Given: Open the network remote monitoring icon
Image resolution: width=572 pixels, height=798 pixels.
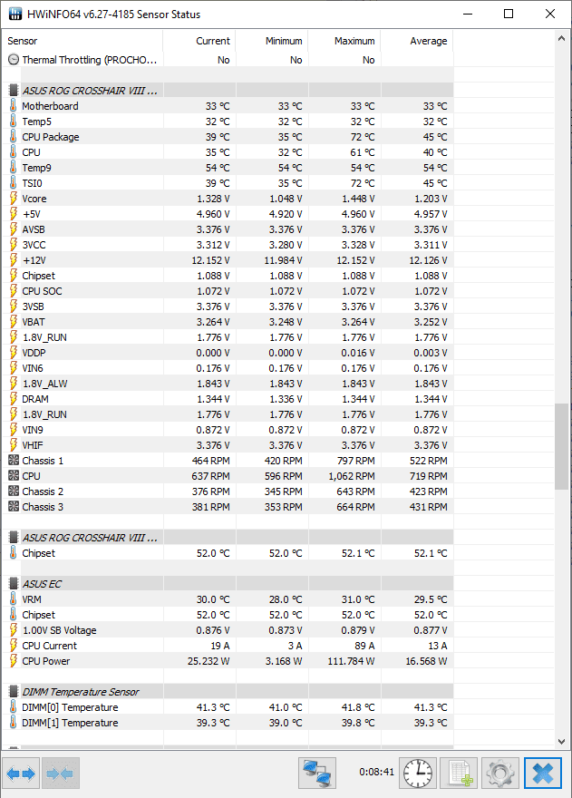Looking at the screenshot, I should click(x=317, y=774).
